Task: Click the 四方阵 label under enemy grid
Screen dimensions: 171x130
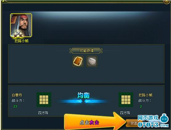Action: point(125,113)
